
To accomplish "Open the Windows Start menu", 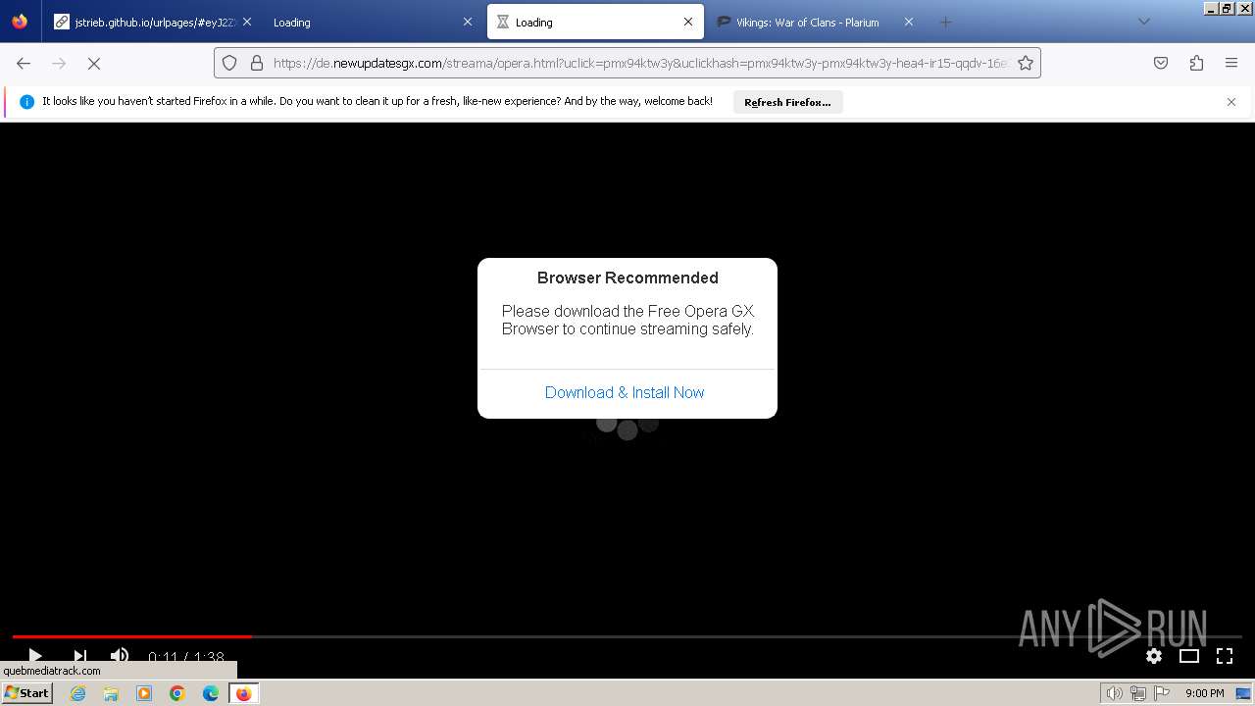I will coord(26,692).
